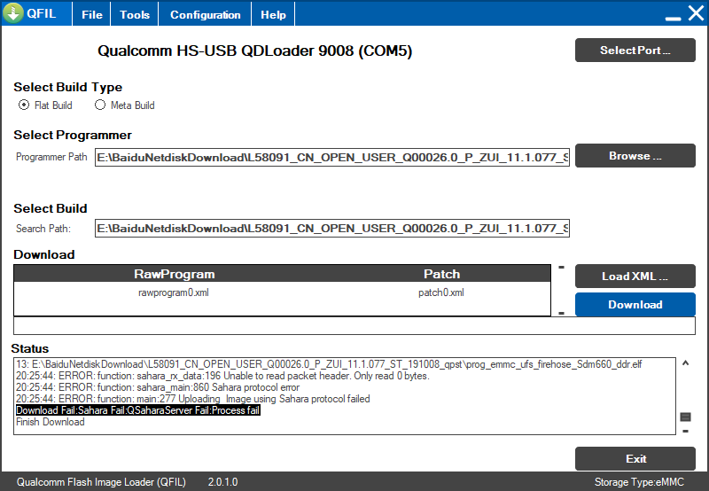Click the Uploading Image failed log line
This screenshot has width=709, height=491.
pyautogui.click(x=192, y=399)
